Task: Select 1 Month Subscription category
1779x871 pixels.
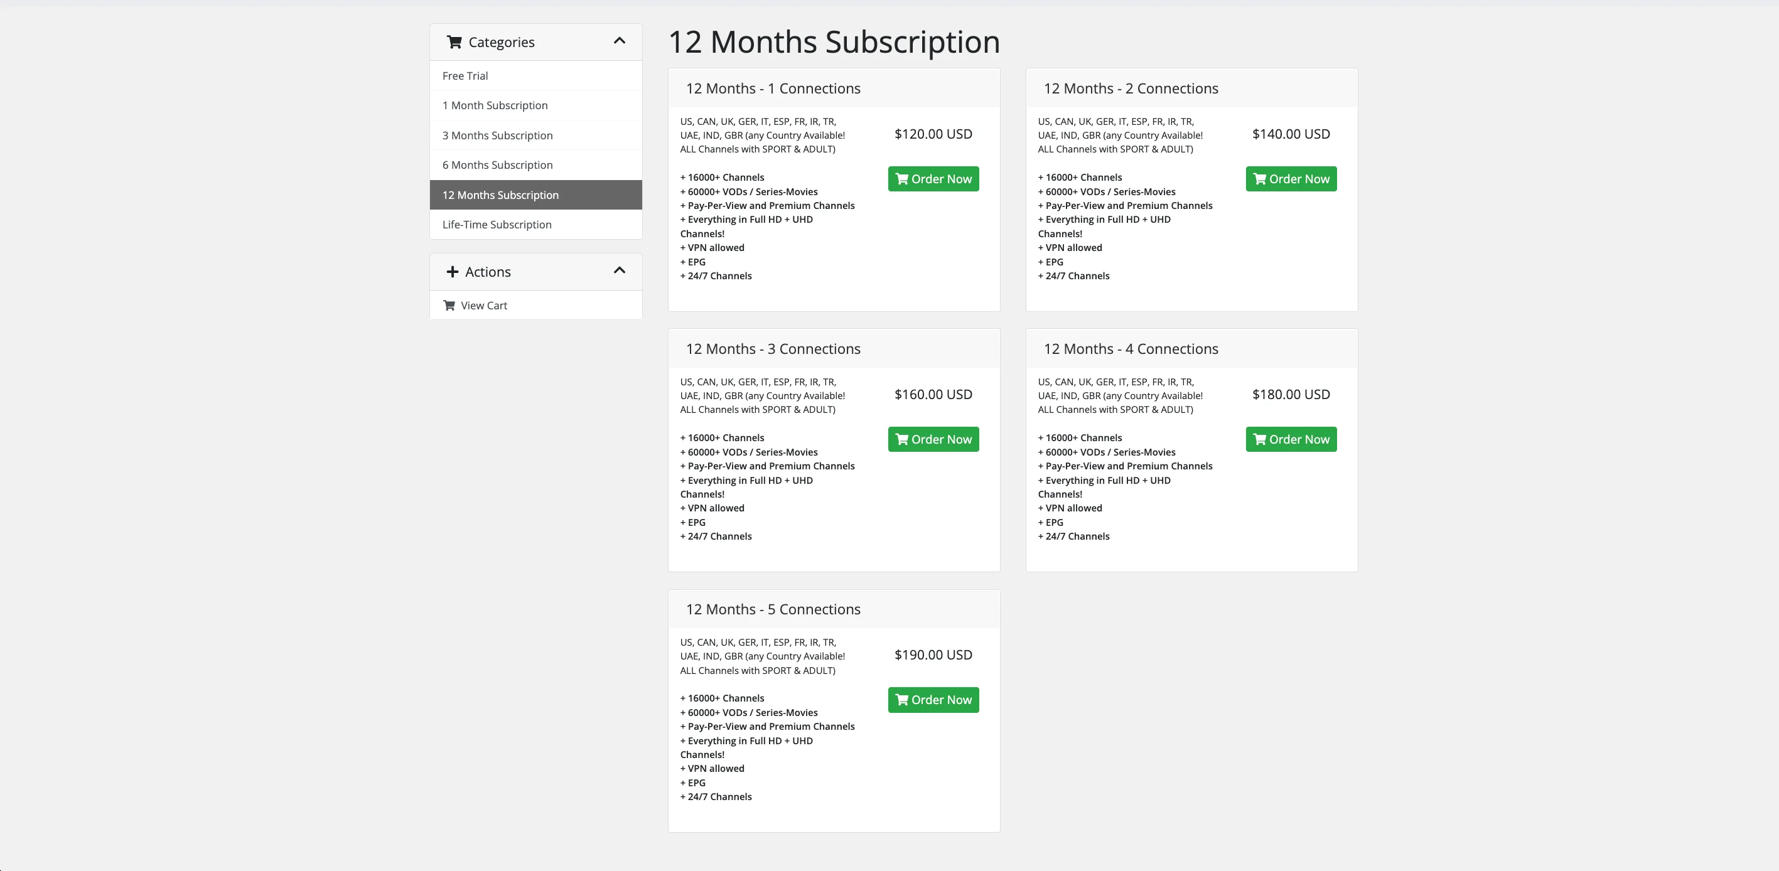Action: 495,105
